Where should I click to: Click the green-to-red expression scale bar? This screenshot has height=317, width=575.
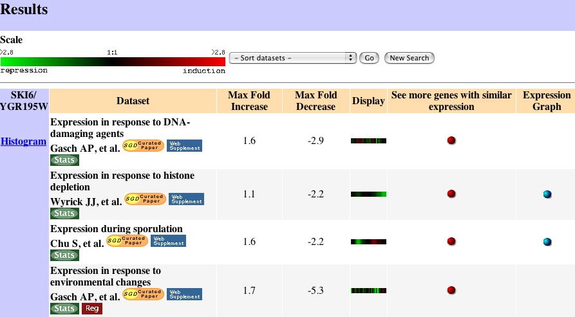[113, 62]
